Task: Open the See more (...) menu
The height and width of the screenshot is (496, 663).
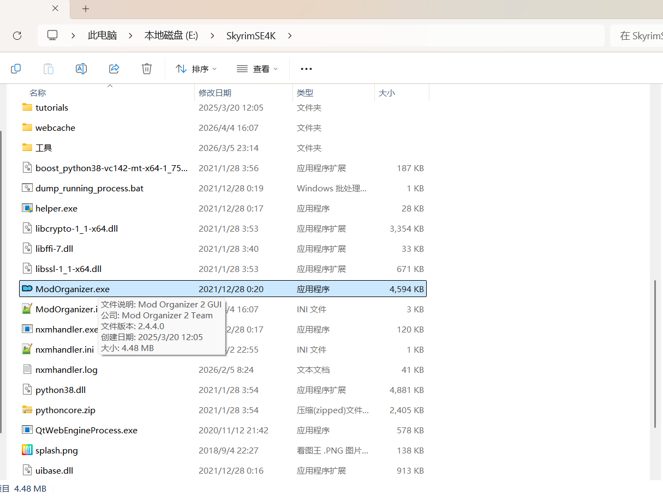Action: point(306,68)
